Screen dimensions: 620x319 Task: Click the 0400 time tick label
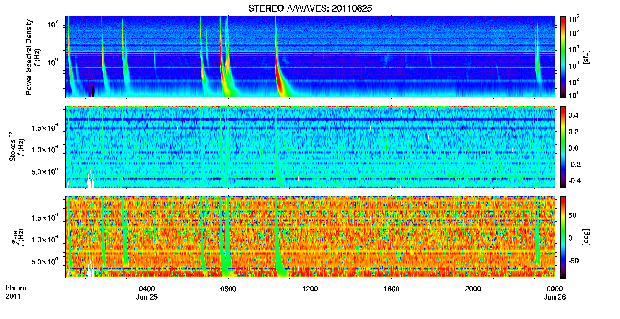pyautogui.click(x=147, y=289)
